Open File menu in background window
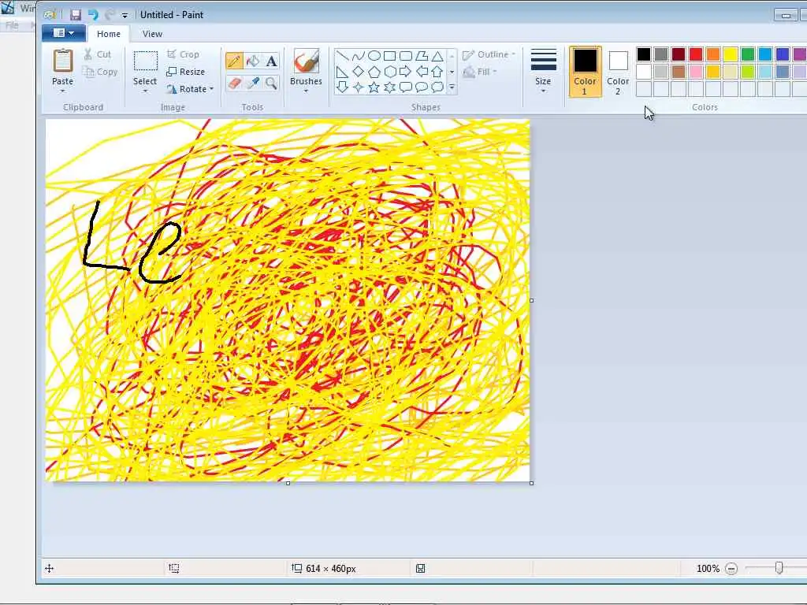The width and height of the screenshot is (807, 605). coord(12,24)
